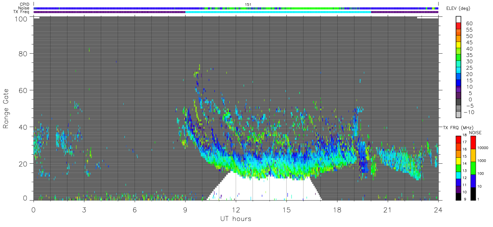
Task: Click the Range Gate axis title
Action: [6, 109]
